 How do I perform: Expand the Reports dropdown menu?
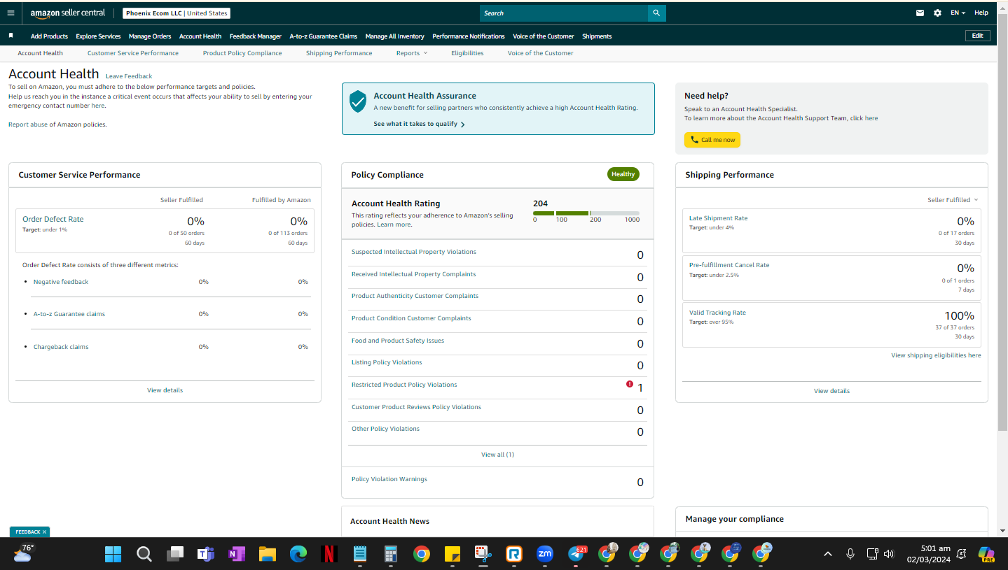[411, 53]
